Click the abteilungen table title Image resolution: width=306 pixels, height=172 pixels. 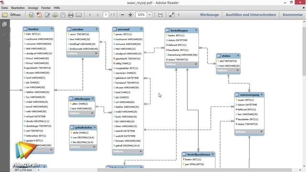[x=82, y=99]
